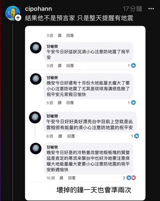Click 讚 under the 10週 comment
Image resolution: width=160 pixels, height=201 pixels.
(x=61, y=178)
